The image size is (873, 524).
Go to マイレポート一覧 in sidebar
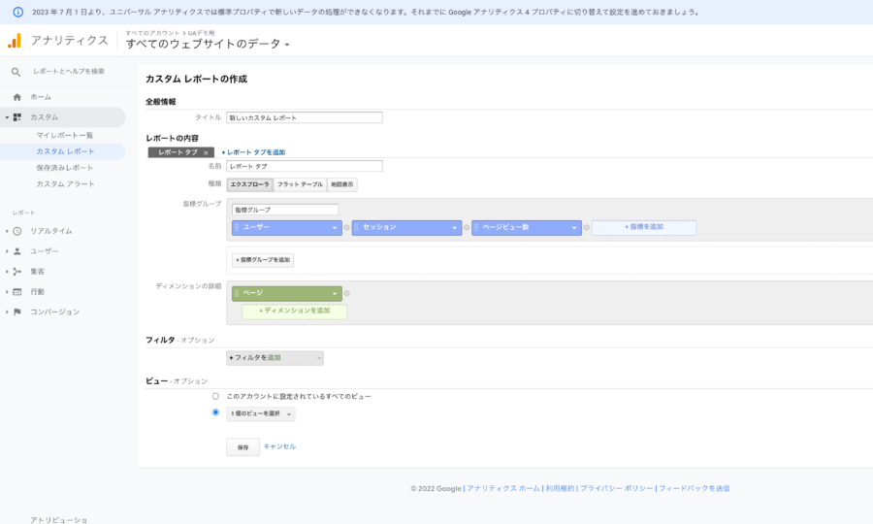[x=65, y=135]
